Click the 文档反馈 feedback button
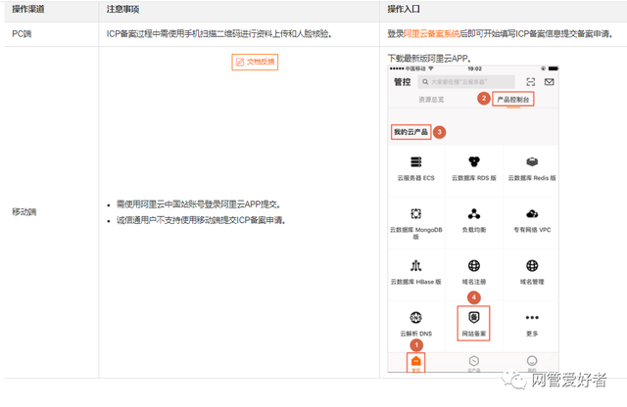627x407 pixels. pos(255,62)
